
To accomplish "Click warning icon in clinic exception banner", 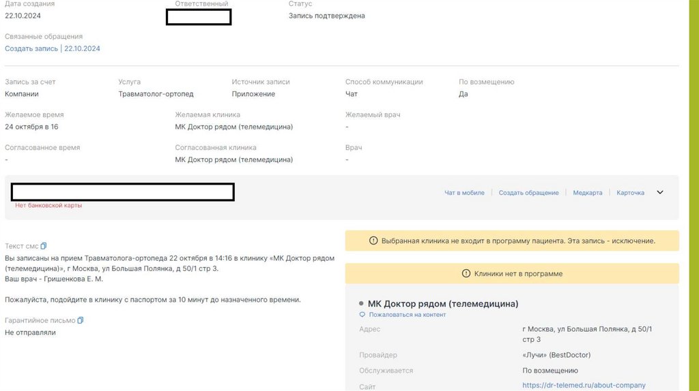I will 373,240.
